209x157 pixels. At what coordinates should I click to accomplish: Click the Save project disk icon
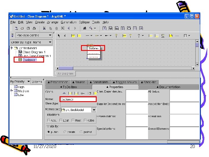click(x=28, y=28)
